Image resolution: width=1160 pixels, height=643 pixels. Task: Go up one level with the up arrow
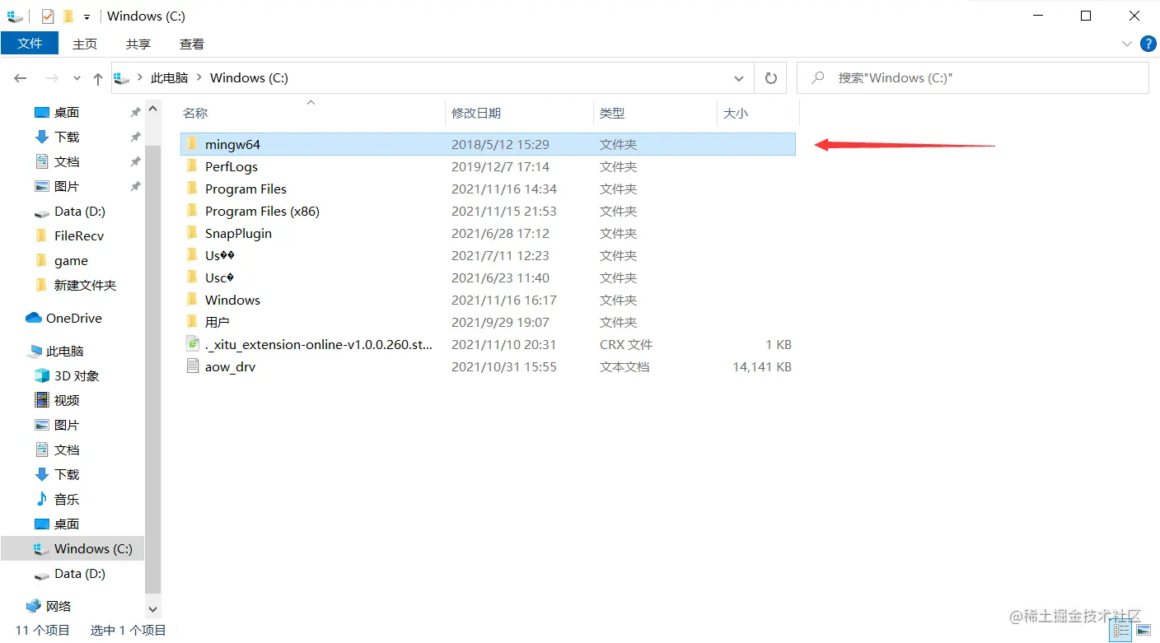coord(98,78)
